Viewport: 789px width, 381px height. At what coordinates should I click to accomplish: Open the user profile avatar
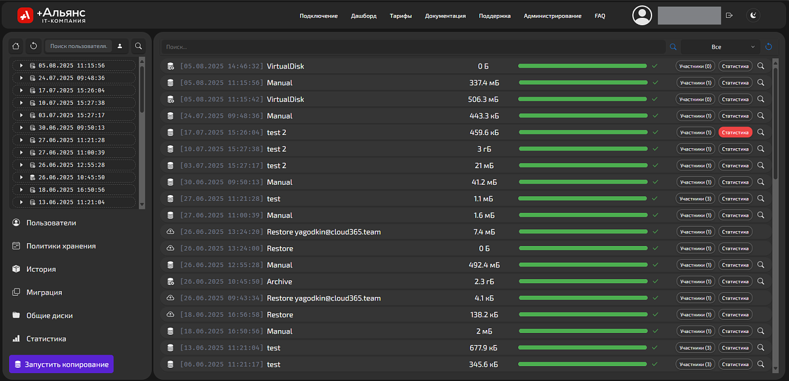tap(642, 15)
